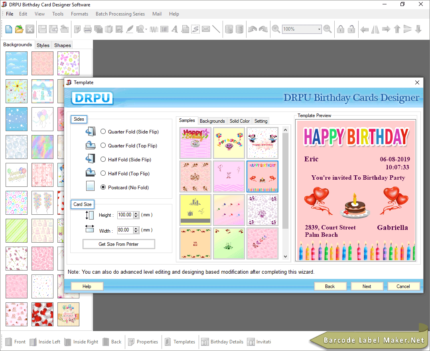Click Get Size From Printer button

coord(119,244)
